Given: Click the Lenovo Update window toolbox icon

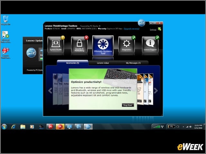Looking at the screenshot, I should click(x=31, y=53).
